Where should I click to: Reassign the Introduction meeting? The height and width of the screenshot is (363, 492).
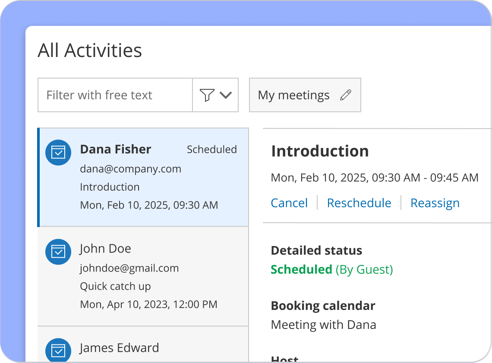[x=435, y=203]
